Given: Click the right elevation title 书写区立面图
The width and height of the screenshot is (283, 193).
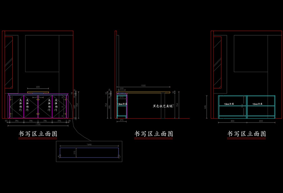Looking at the screenshot, I should pos(247,134).
